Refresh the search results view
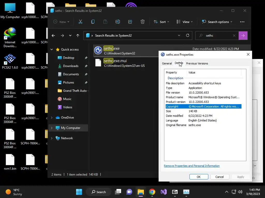The width and height of the screenshot is (265, 198). (188, 35)
